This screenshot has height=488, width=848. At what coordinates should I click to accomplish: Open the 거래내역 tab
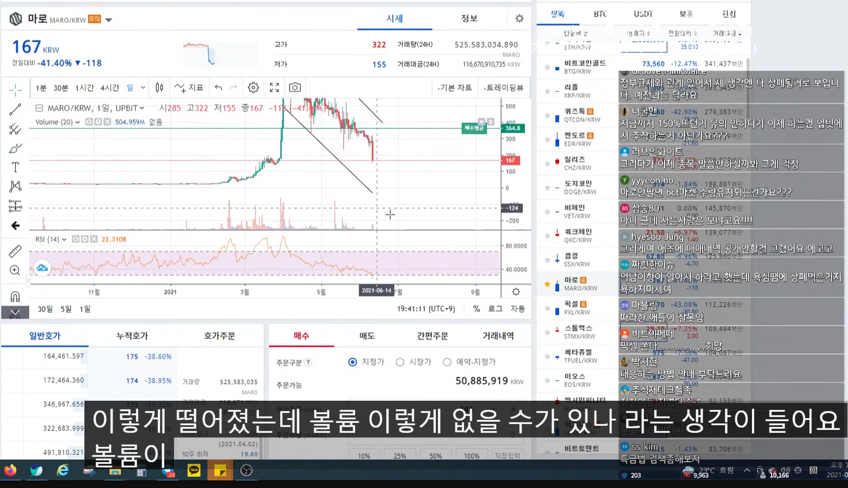498,336
